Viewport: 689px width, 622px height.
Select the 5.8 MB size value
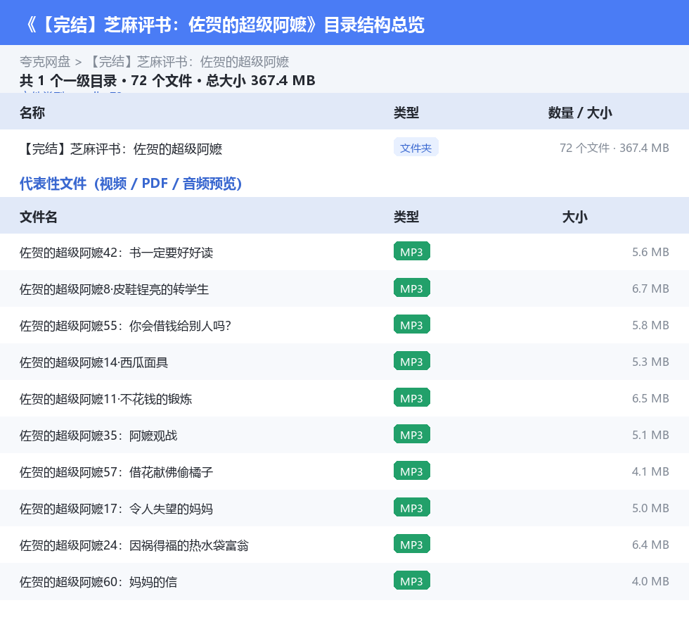pyautogui.click(x=650, y=325)
